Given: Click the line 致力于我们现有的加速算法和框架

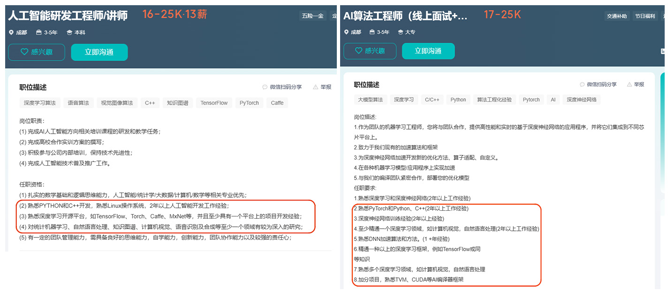Looking at the screenshot, I should pos(396,147).
